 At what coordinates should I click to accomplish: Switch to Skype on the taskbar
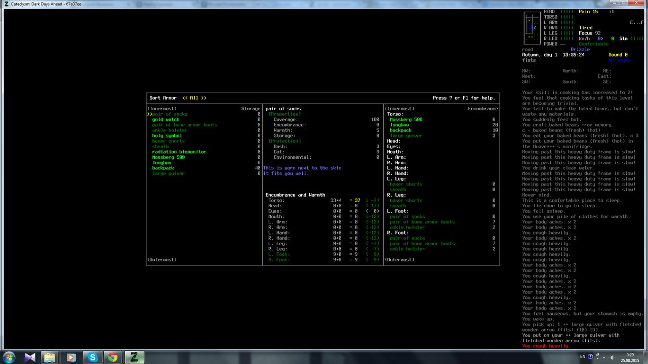click(x=92, y=357)
